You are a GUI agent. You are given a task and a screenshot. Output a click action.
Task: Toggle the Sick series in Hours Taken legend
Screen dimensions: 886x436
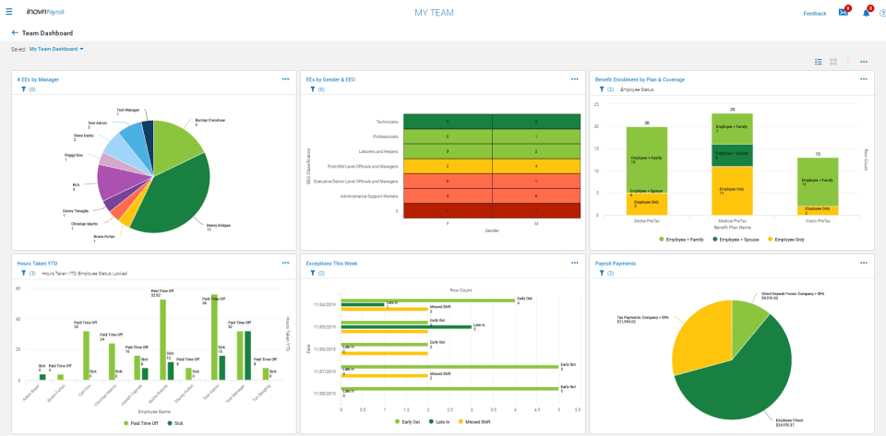click(175, 423)
